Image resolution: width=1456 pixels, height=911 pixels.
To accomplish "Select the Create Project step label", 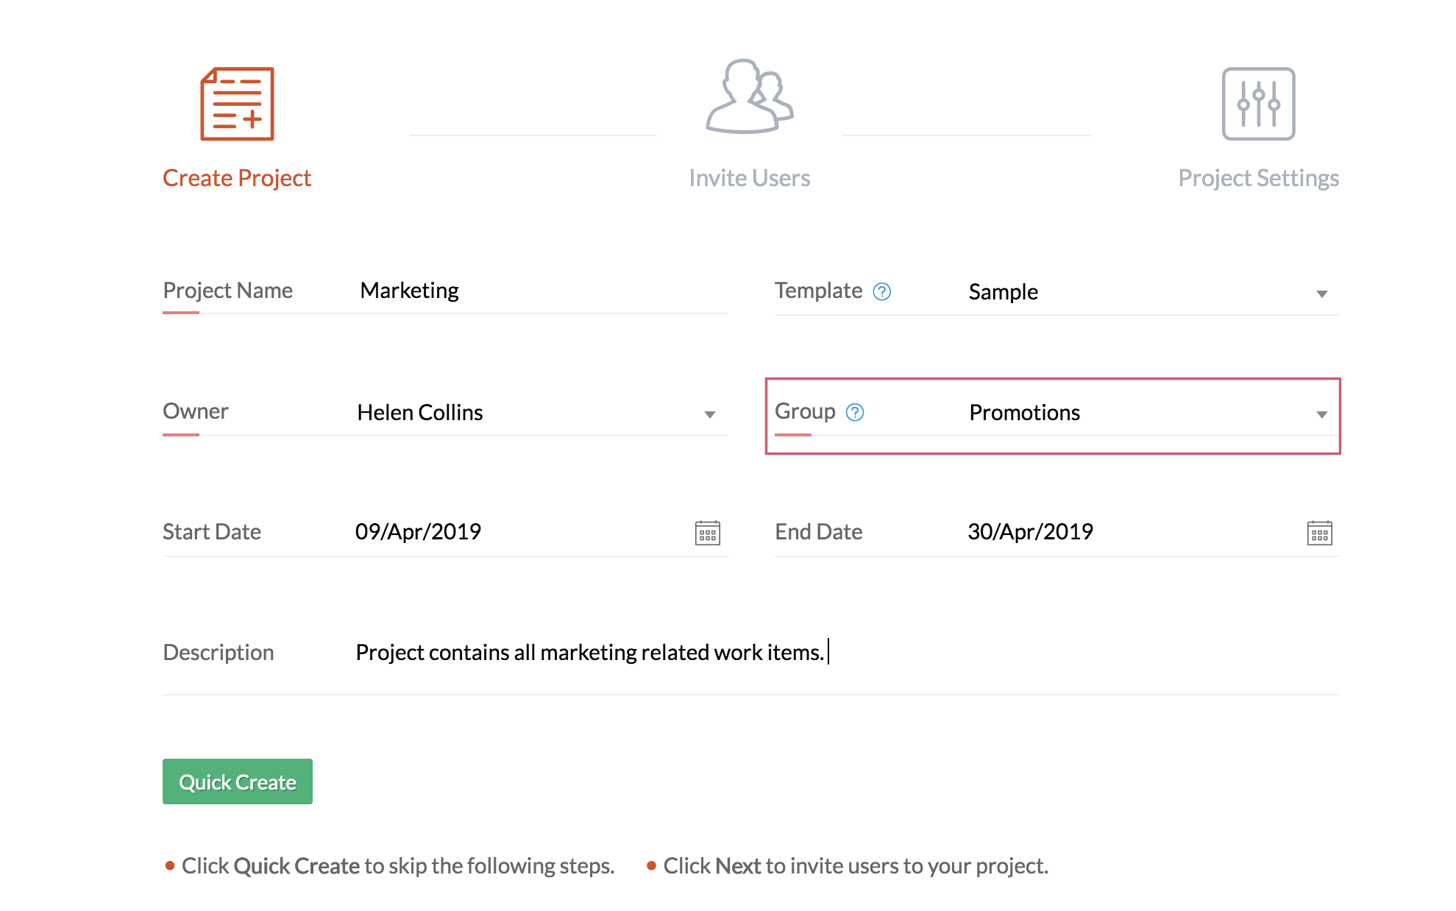I will pyautogui.click(x=237, y=178).
